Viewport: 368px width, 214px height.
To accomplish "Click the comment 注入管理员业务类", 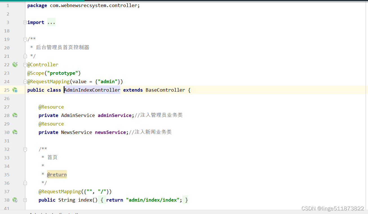I will [x=159, y=115].
